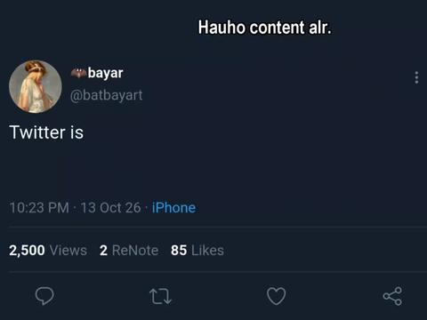
Task: Click the 85 likes count number
Action: [179, 251]
